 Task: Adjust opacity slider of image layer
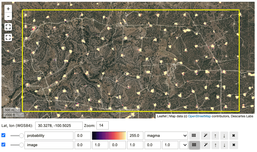(x=17, y=145)
